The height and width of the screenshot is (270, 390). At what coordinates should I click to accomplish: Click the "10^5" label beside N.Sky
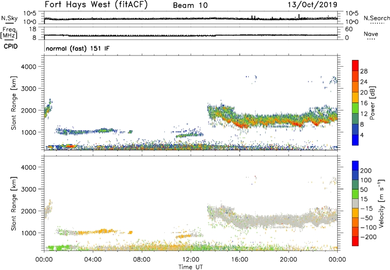click(x=30, y=14)
